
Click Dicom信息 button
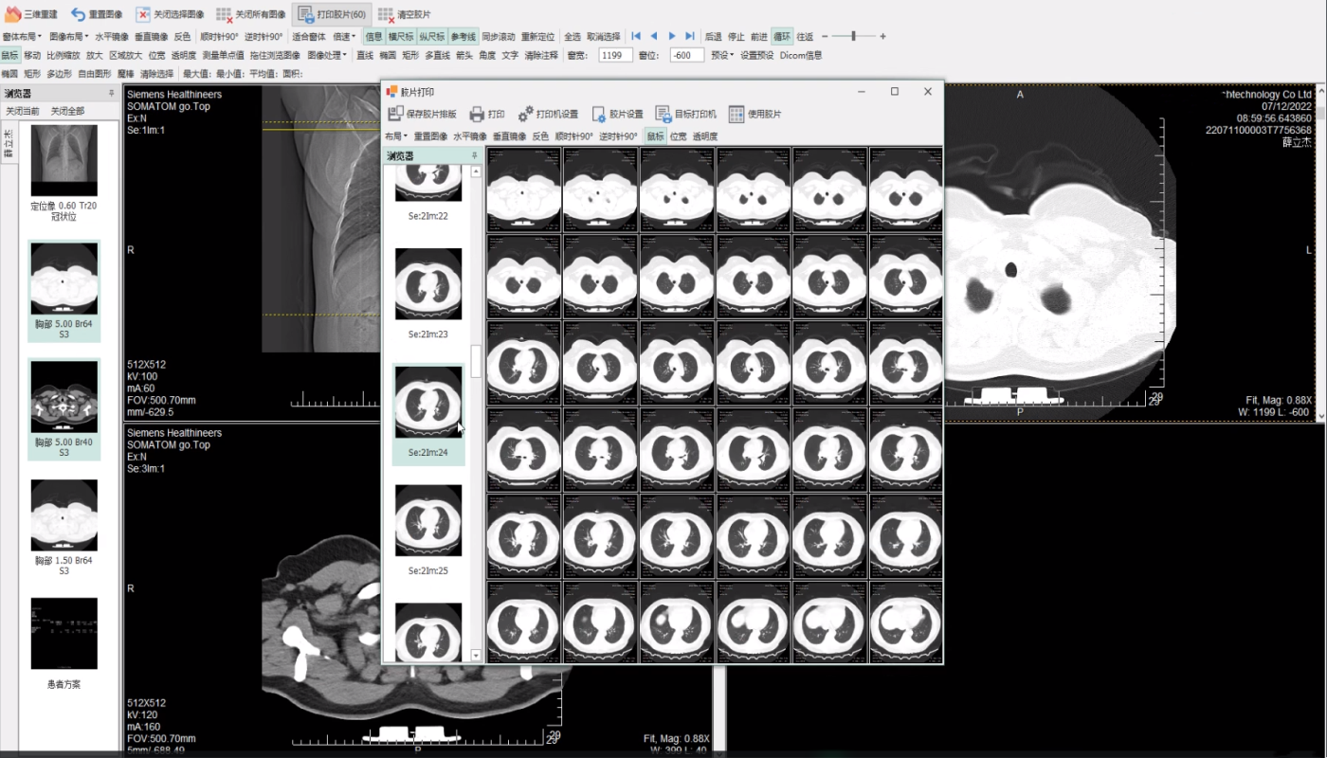801,55
